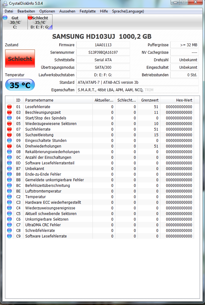This screenshot has width=205, height=305.
Task: Open the Bearbeiten menu
Action: coord(26,11)
